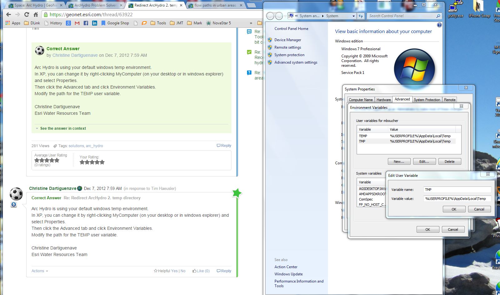Switch to flow paths in urban areas tab
The height and width of the screenshot is (295, 500).
click(215, 5)
